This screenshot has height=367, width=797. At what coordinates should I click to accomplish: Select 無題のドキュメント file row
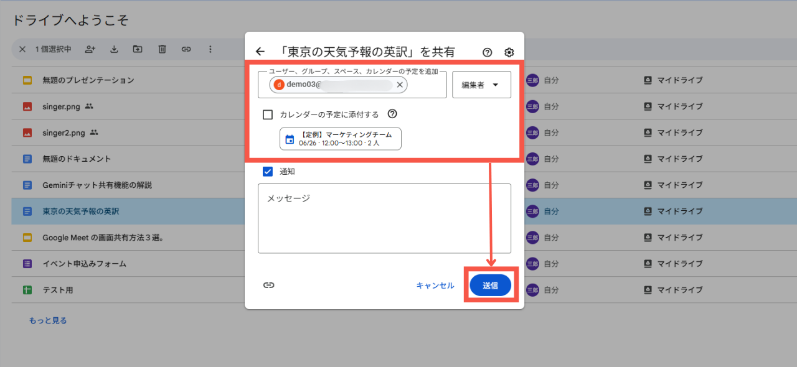(404, 159)
